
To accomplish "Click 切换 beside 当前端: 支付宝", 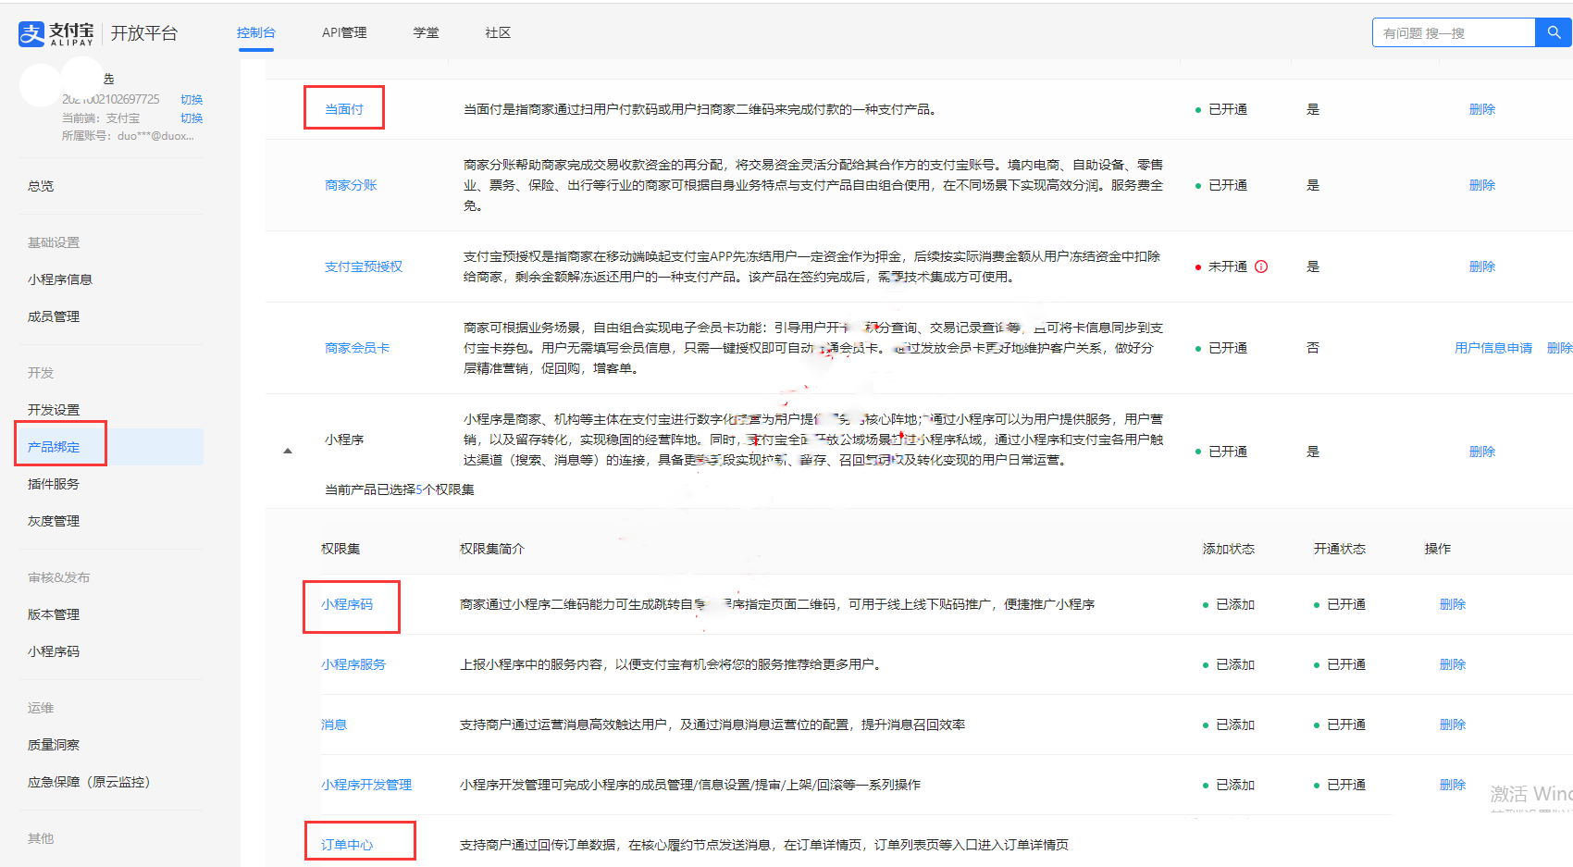I will tap(192, 118).
